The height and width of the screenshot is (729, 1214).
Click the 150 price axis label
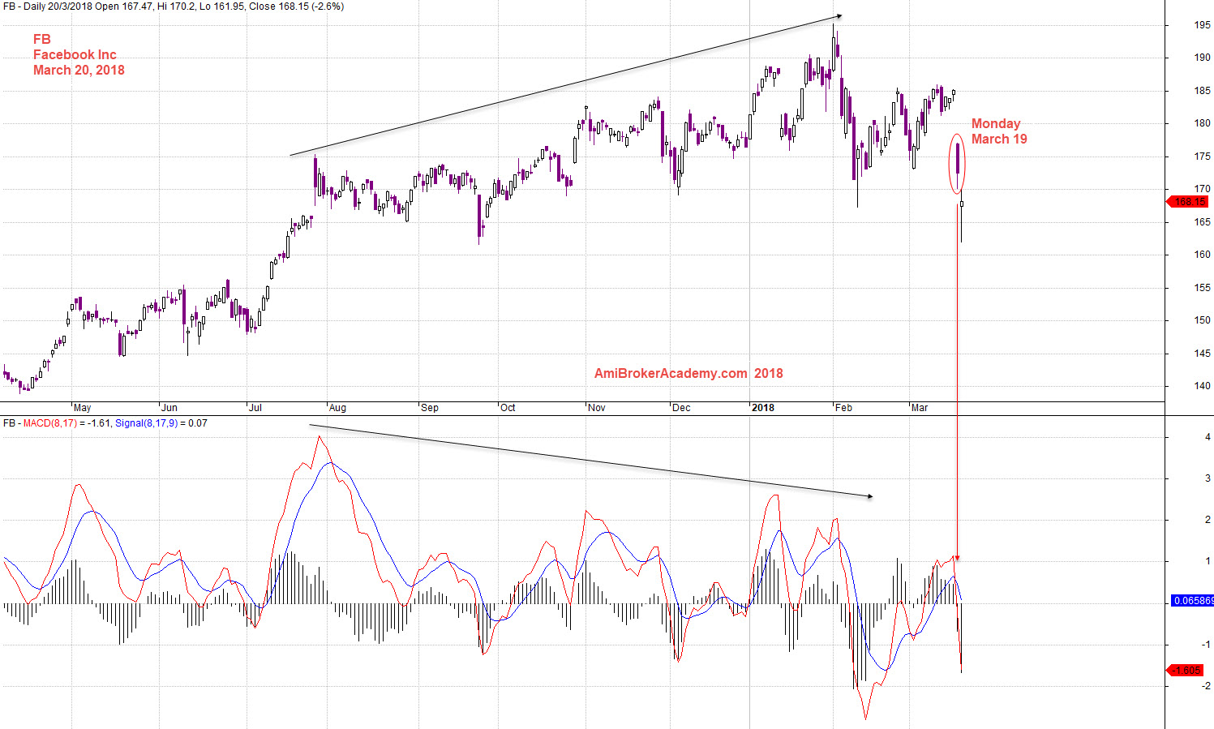point(1203,320)
